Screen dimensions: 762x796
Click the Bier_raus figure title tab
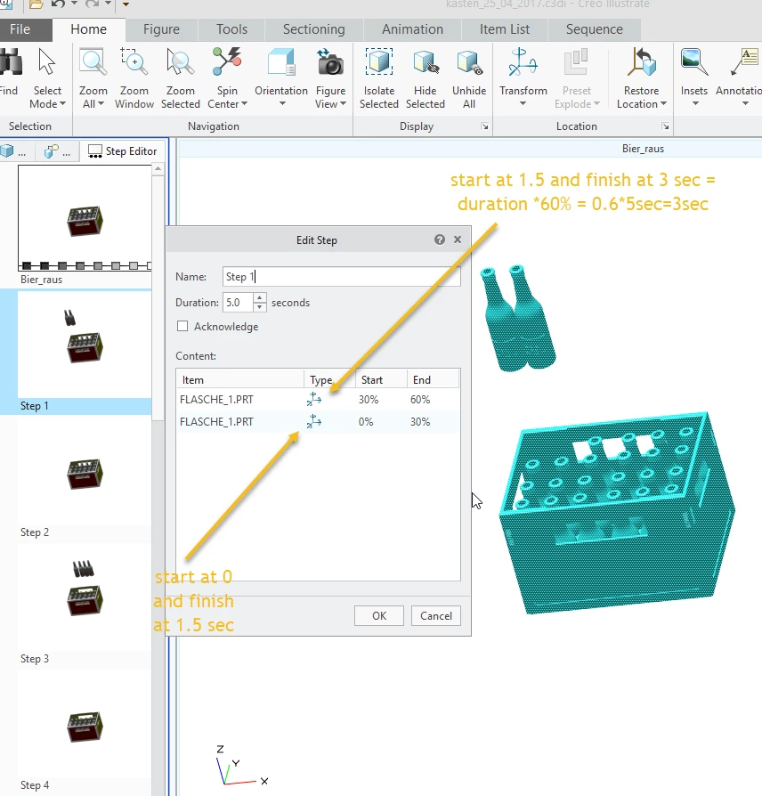coord(643,149)
